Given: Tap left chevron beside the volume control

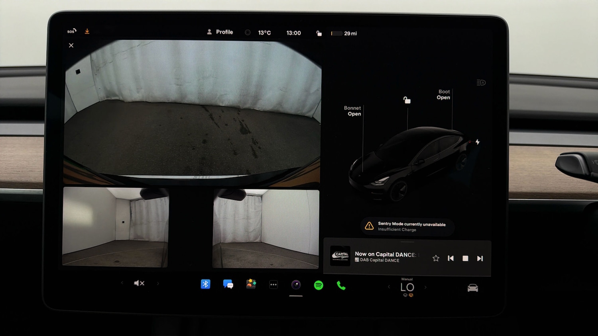Looking at the screenshot, I should pyautogui.click(x=122, y=283).
